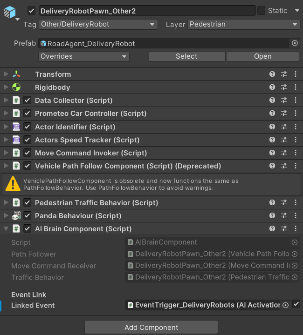Enable the Static checkbox
This screenshot has width=303, height=335.
(x=261, y=11)
